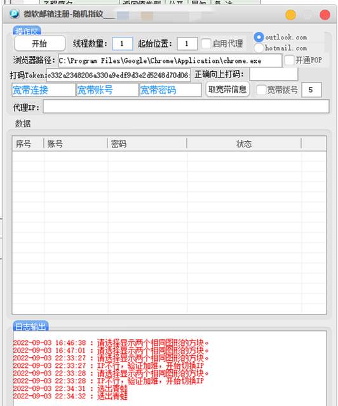This screenshot has height=406, width=338.
Task: Click the 打码Token input field
Action: click(x=118, y=75)
